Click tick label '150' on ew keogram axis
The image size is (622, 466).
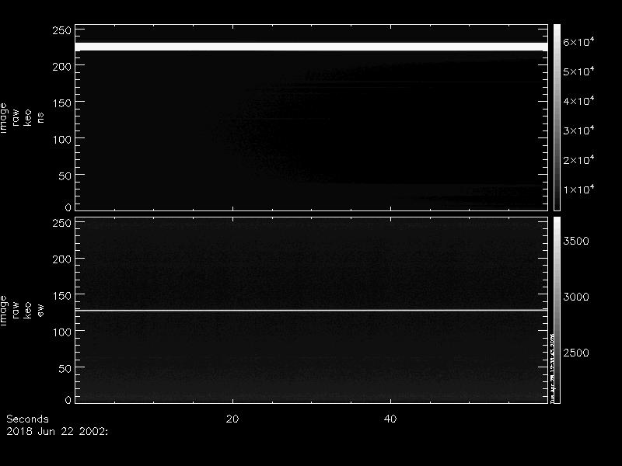[62, 296]
